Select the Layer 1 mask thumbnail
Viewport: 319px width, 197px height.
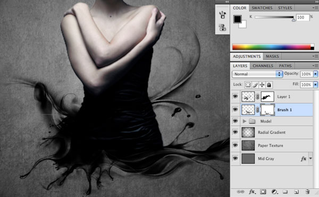pyautogui.click(x=267, y=97)
